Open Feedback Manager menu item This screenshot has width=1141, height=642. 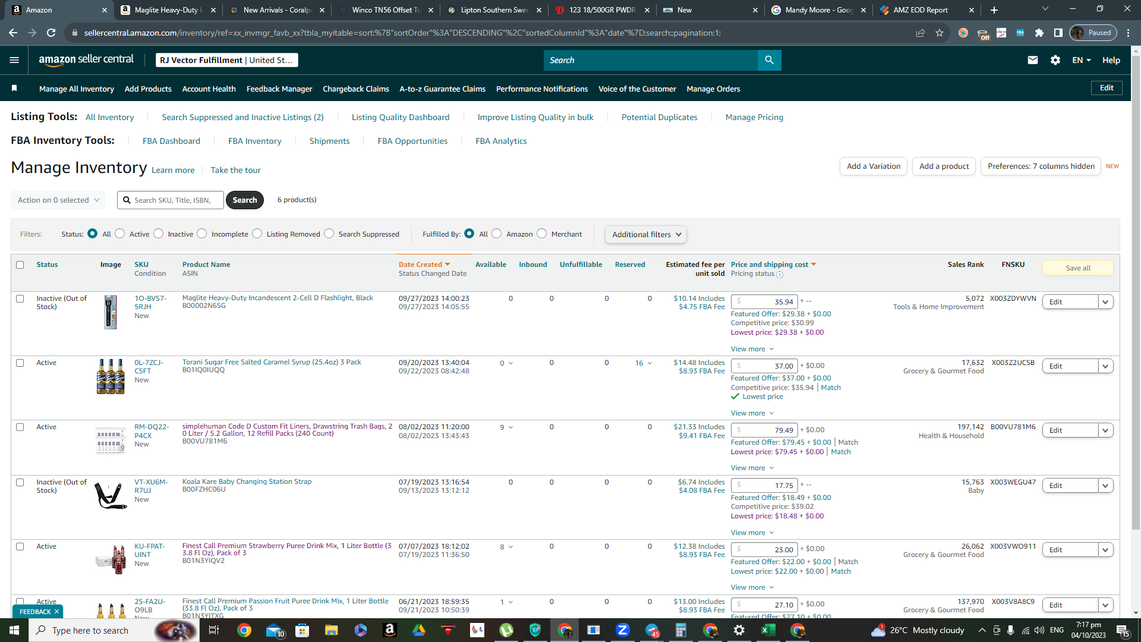tap(279, 89)
